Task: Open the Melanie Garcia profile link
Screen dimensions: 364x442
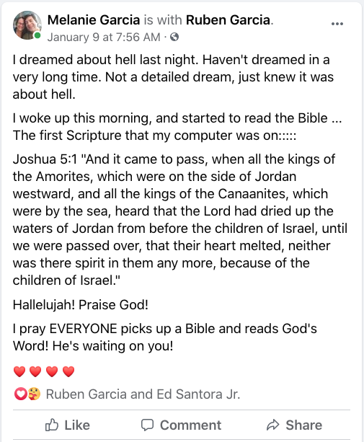Action: 94,20
